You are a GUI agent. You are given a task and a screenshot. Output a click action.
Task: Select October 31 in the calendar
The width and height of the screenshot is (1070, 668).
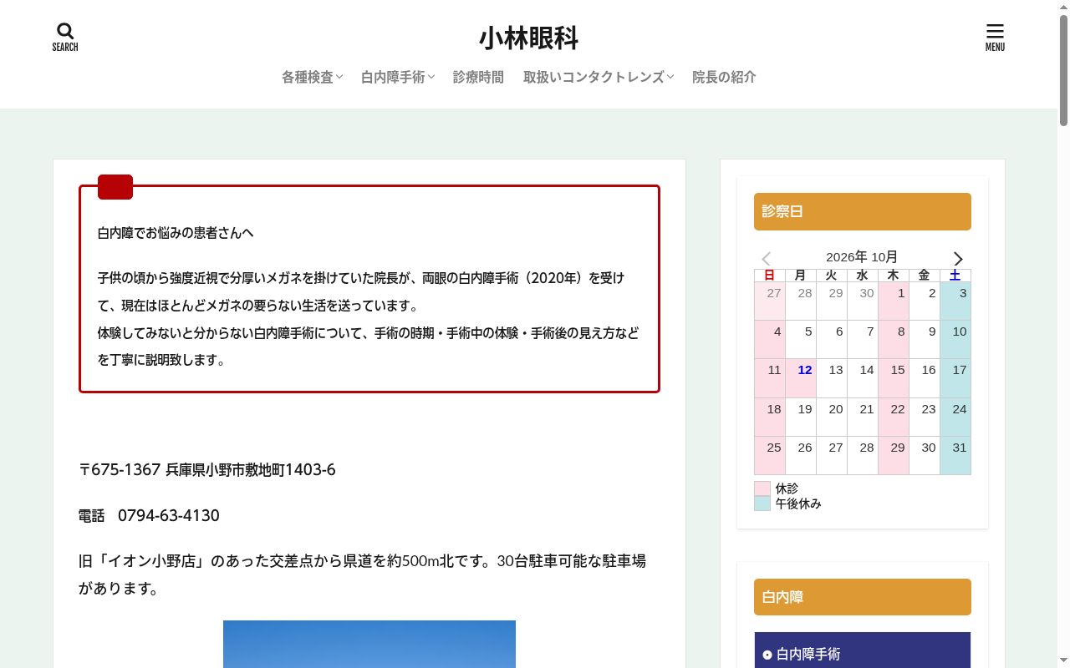click(x=955, y=455)
